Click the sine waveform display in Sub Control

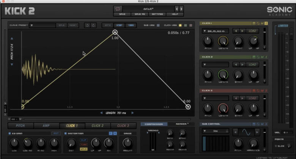coord(246,132)
